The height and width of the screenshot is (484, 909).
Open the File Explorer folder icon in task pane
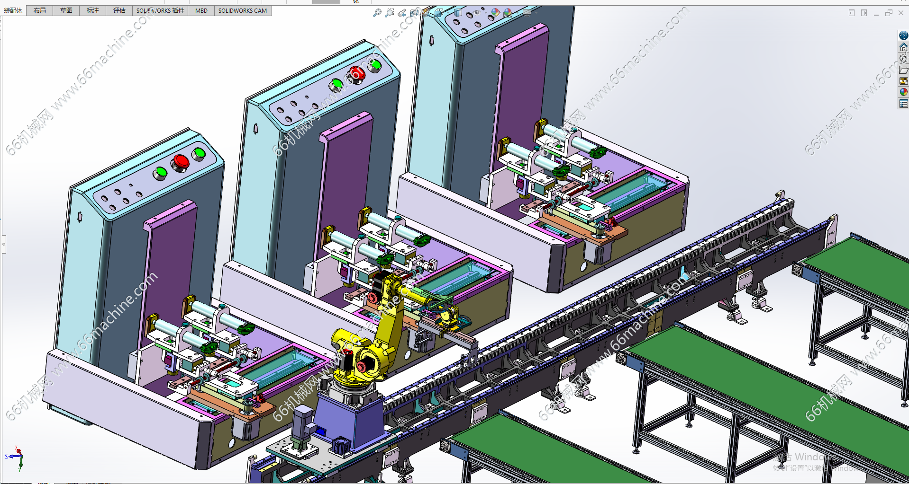(x=903, y=70)
